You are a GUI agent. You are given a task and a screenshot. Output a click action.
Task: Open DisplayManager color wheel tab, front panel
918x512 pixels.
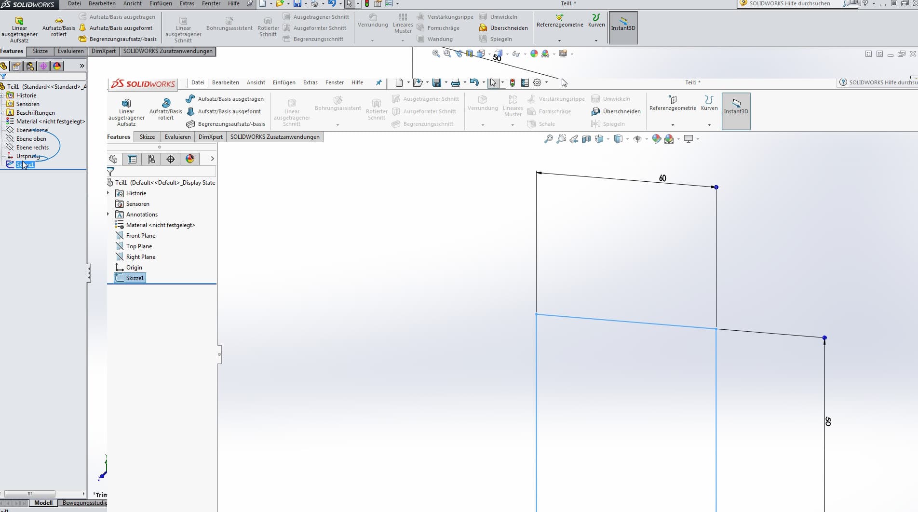pyautogui.click(x=190, y=159)
